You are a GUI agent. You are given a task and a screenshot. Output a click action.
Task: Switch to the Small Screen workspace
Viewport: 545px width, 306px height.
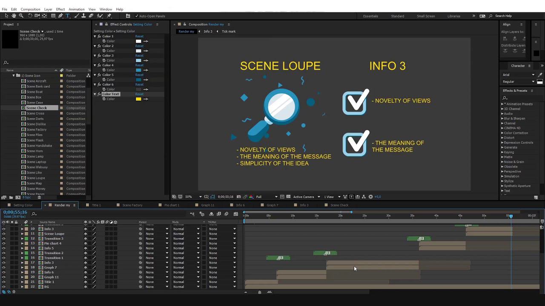[x=426, y=16]
